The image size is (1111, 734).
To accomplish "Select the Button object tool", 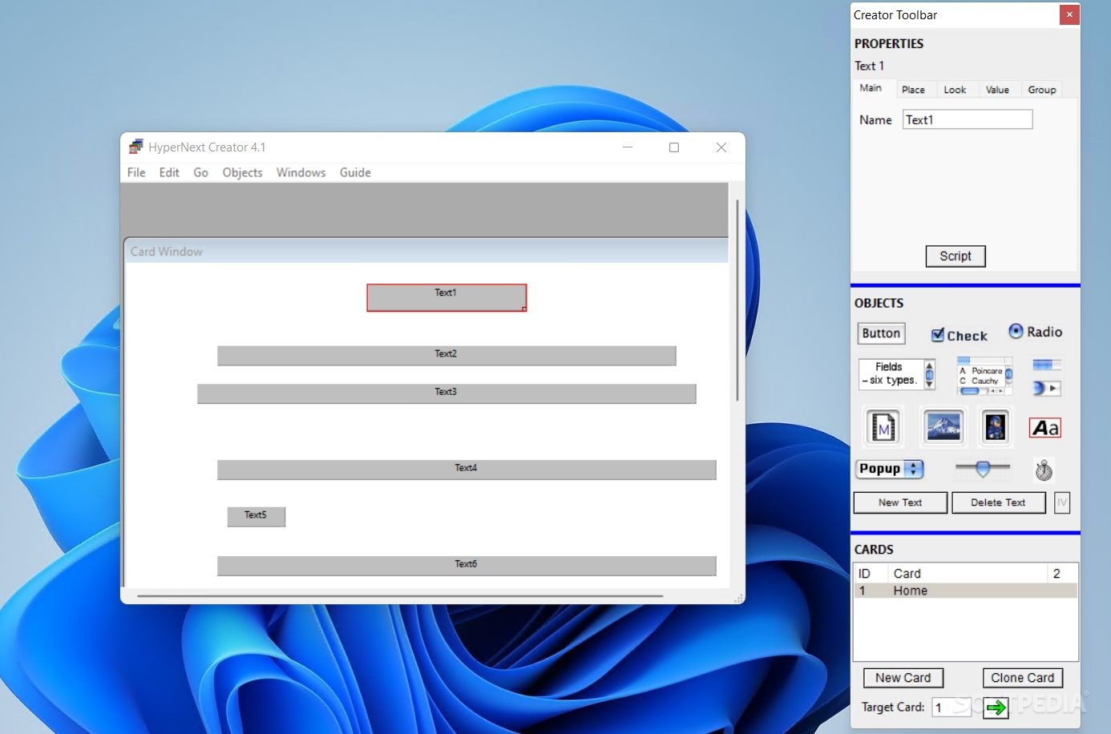I will point(881,333).
